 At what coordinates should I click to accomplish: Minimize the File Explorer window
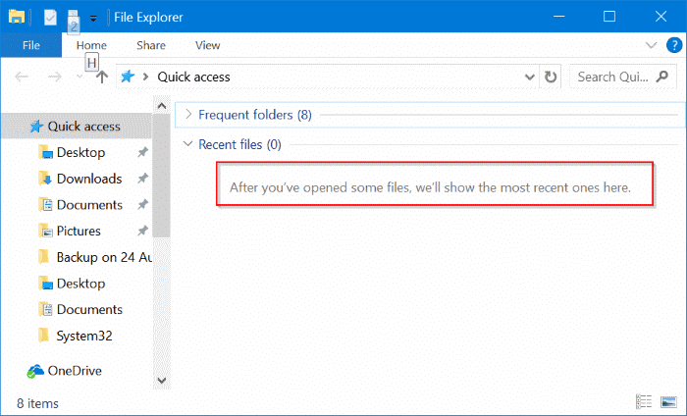click(x=558, y=17)
